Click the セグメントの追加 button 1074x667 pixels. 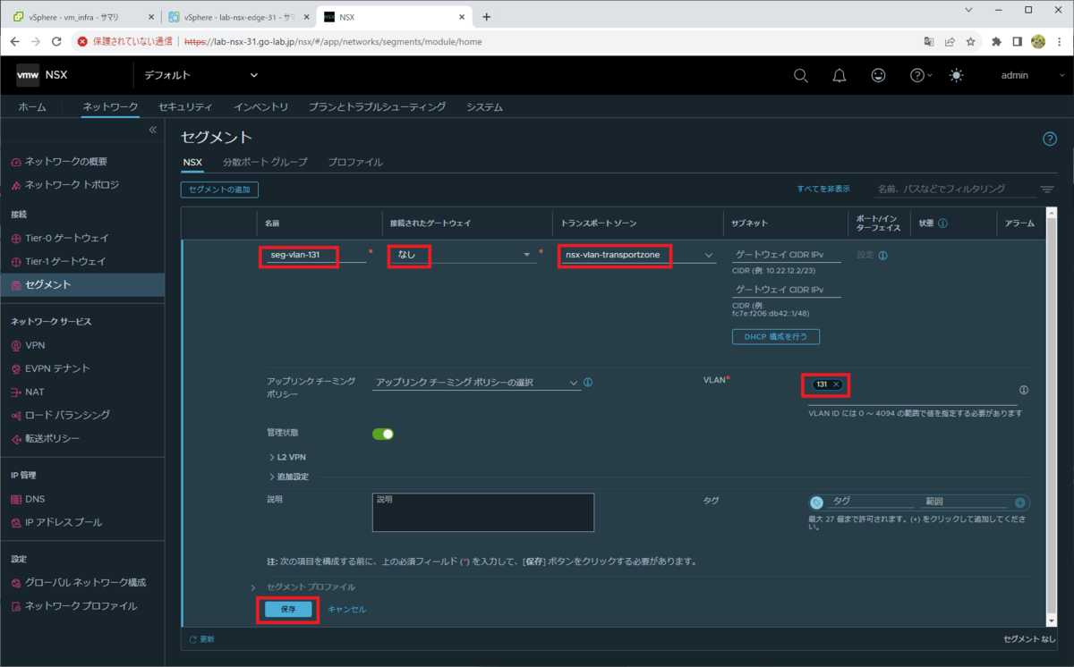click(x=219, y=190)
